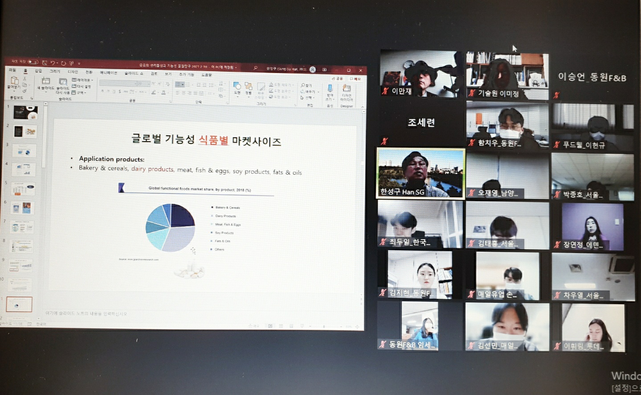This screenshot has height=395, width=641.
Task: Click the language indicator 한국어 in status bar
Action: (x=41, y=324)
